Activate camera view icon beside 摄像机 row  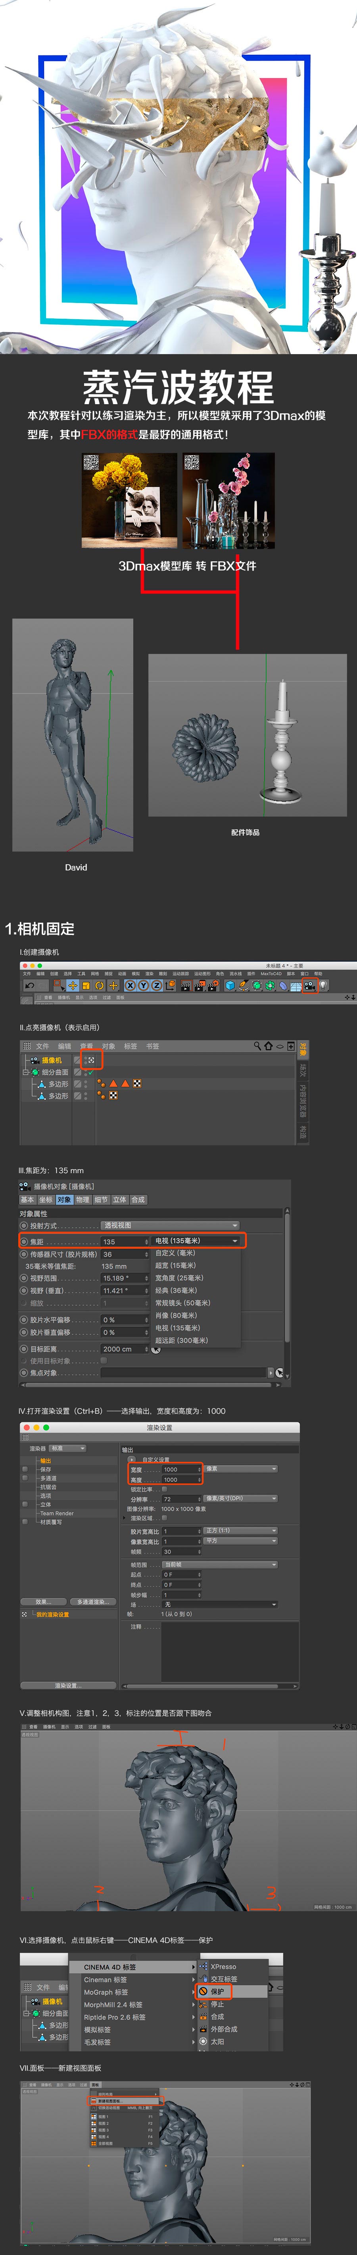pyautogui.click(x=91, y=1059)
